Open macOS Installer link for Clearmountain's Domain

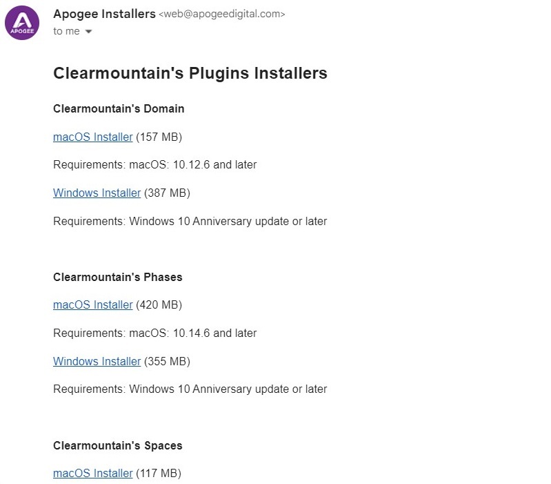point(92,137)
